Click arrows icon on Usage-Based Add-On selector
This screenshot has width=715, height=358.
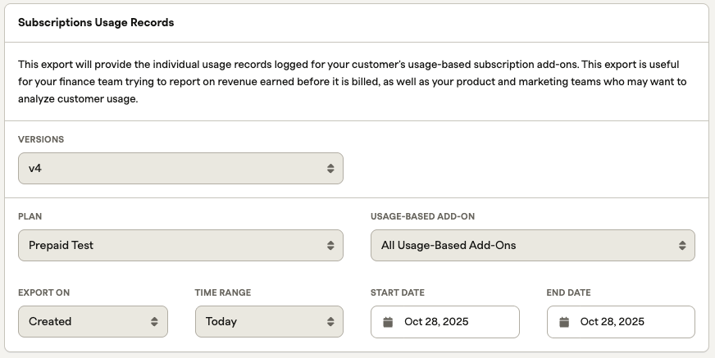tap(681, 245)
